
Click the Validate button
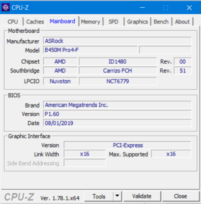(142, 196)
